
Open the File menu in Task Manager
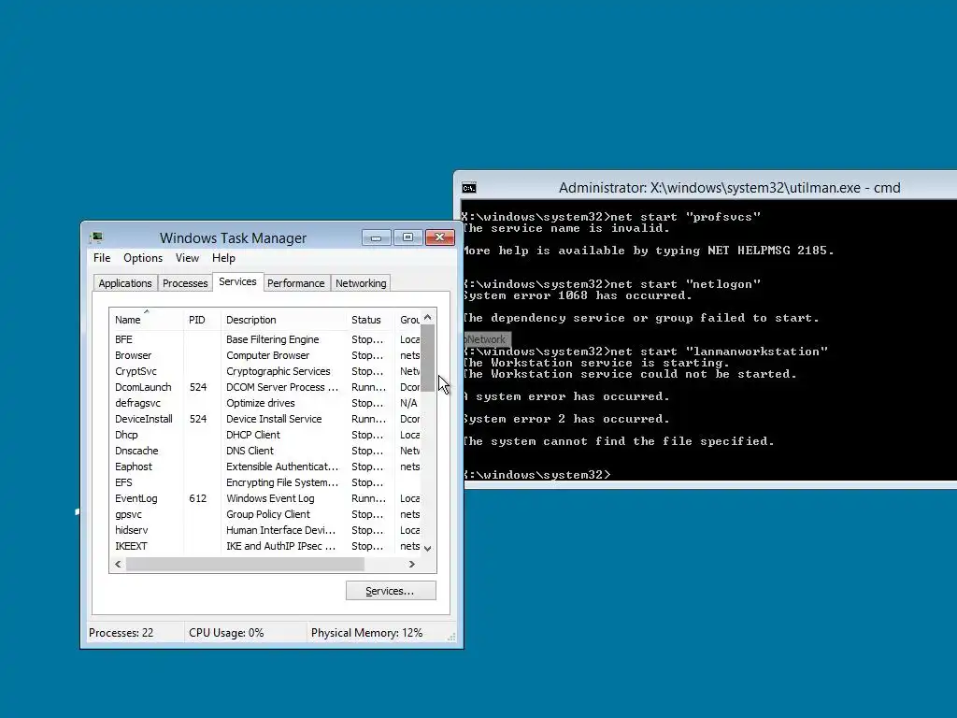[x=102, y=258]
